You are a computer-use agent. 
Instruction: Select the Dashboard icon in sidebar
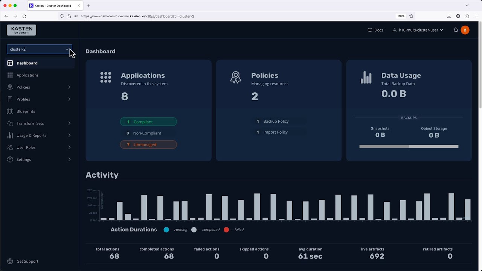pos(10,63)
